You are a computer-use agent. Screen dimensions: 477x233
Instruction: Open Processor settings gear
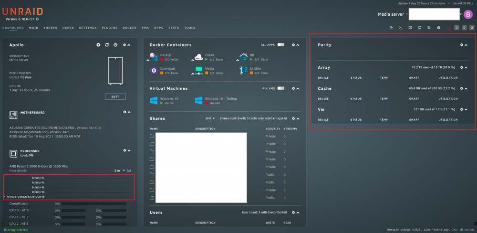click(x=124, y=150)
